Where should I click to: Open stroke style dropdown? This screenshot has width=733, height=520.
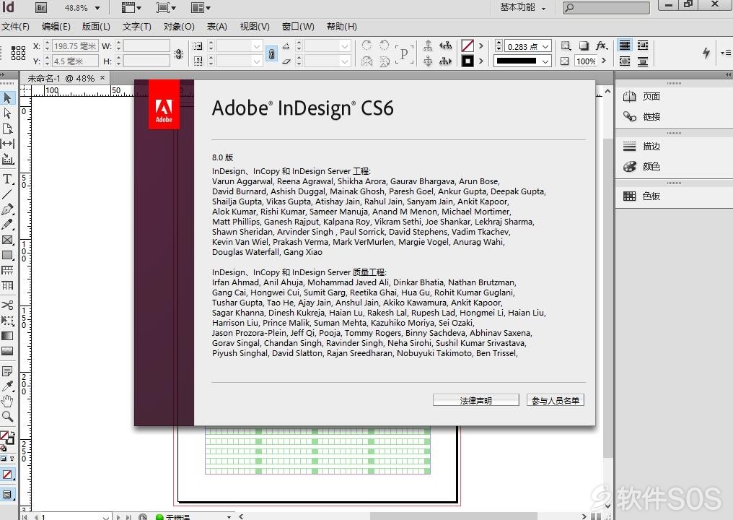coord(545,61)
